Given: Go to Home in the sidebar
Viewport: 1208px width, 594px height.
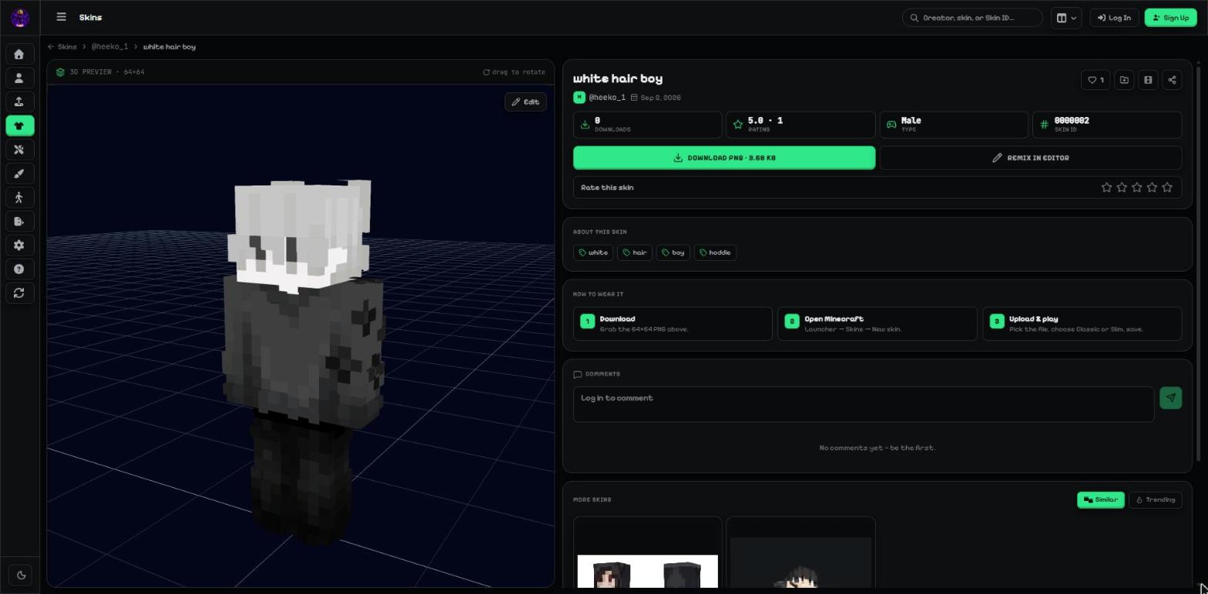Looking at the screenshot, I should (19, 54).
